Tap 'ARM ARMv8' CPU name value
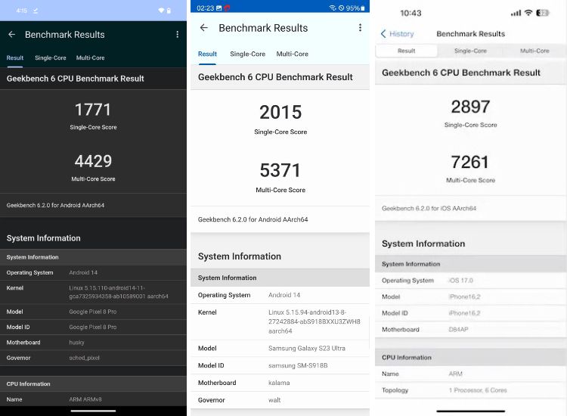 pyautogui.click(x=85, y=399)
